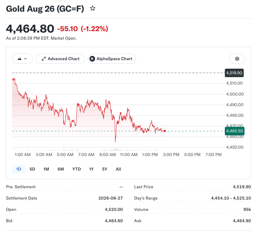This screenshot has width=257, height=236.
Task: Switch to the 1M range
Action: click(46, 169)
